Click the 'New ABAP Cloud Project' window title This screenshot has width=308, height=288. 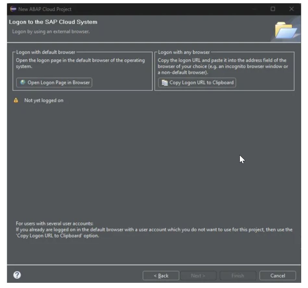[45, 9]
